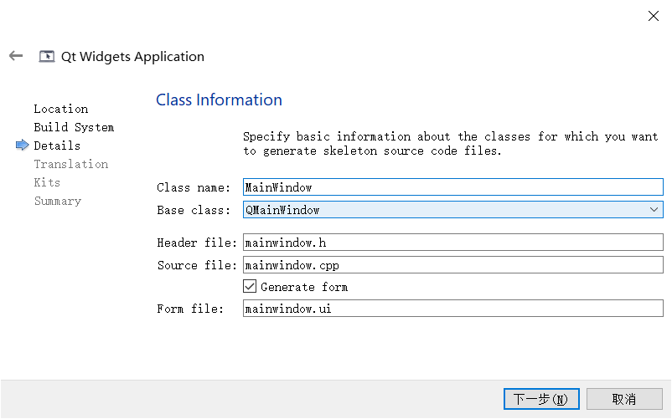
Task: Select the Translation step in sidebar
Action: pyautogui.click(x=70, y=164)
